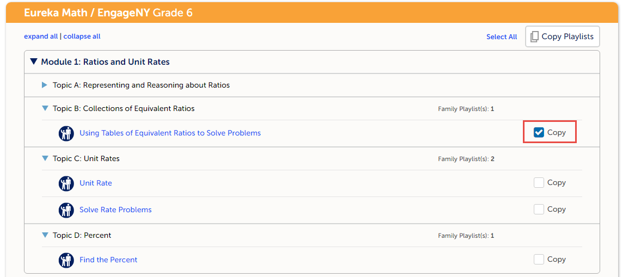This screenshot has height=277, width=623.
Task: Click the Topic D: Percent label
Action: (82, 235)
